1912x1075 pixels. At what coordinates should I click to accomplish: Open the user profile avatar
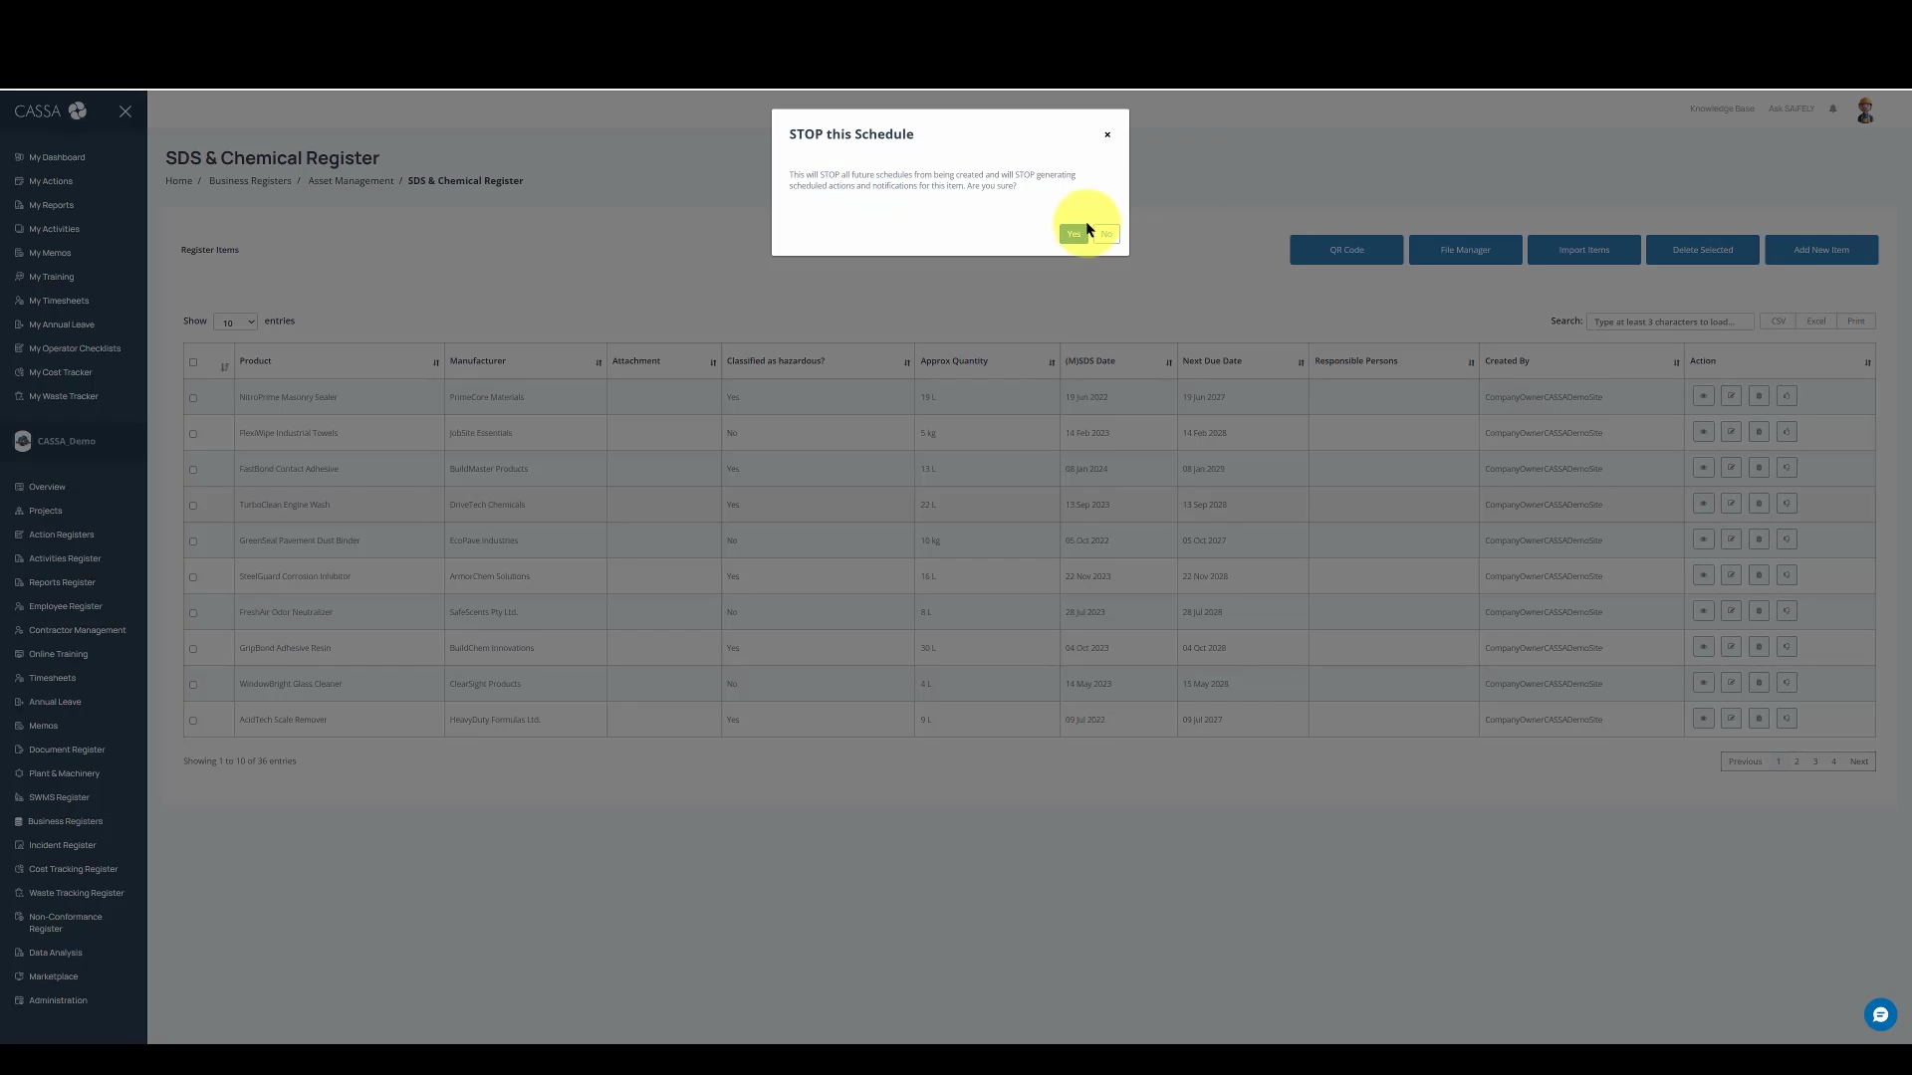[1865, 110]
